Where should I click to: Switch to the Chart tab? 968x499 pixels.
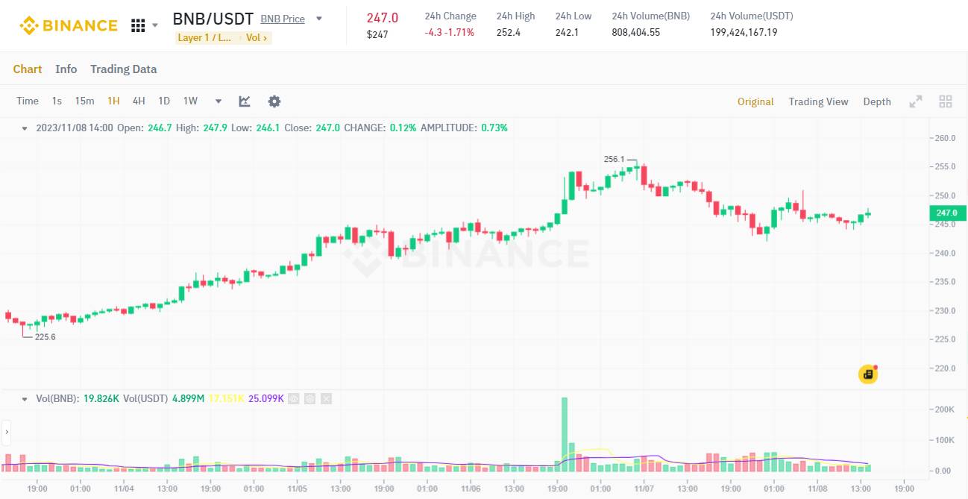[28, 69]
